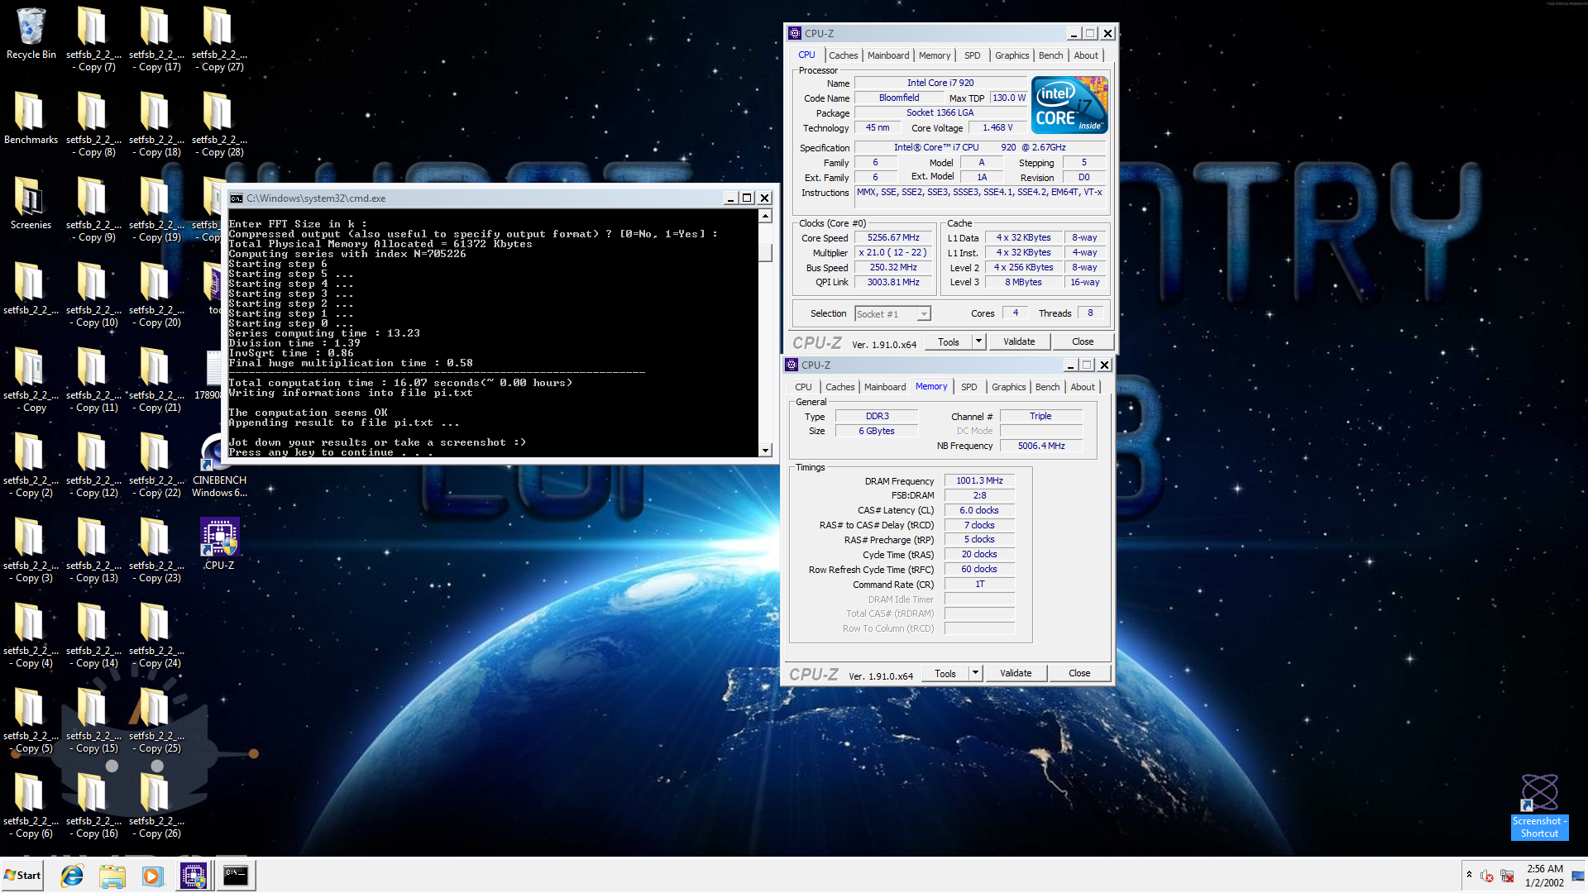Viewport: 1588px width, 893px height.
Task: Open the Benchmarks folder icon
Action: pos(31,117)
